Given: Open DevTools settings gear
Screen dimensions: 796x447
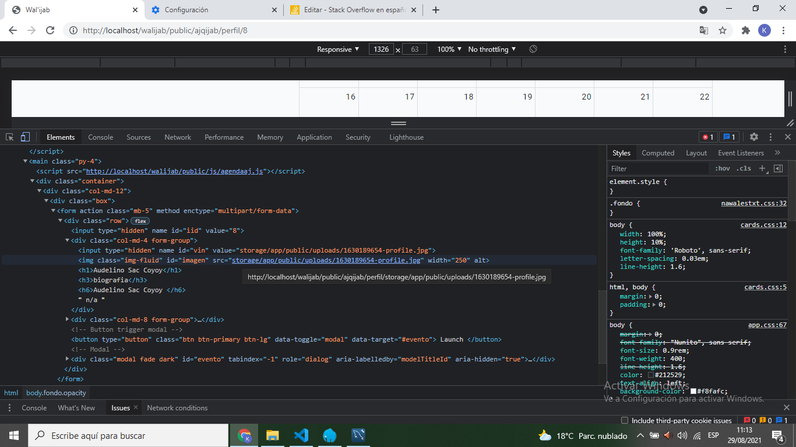Looking at the screenshot, I should click(754, 137).
